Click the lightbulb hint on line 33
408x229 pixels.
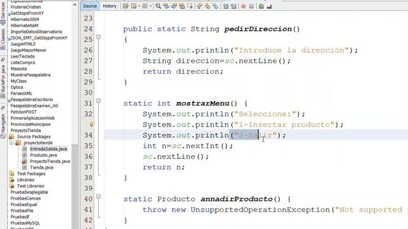pyautogui.click(x=91, y=125)
